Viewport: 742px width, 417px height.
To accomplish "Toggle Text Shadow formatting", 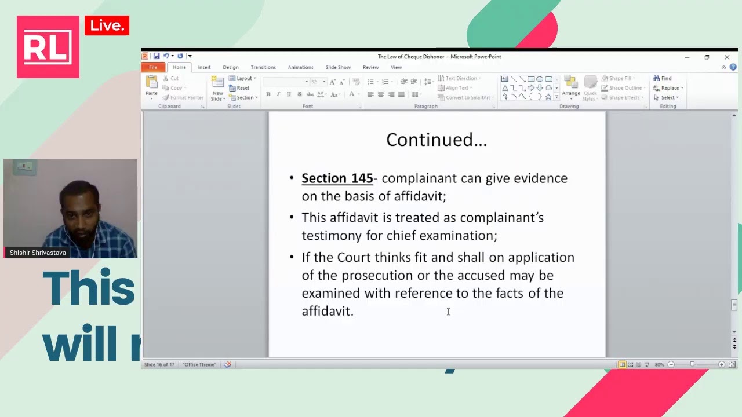I will pos(299,94).
